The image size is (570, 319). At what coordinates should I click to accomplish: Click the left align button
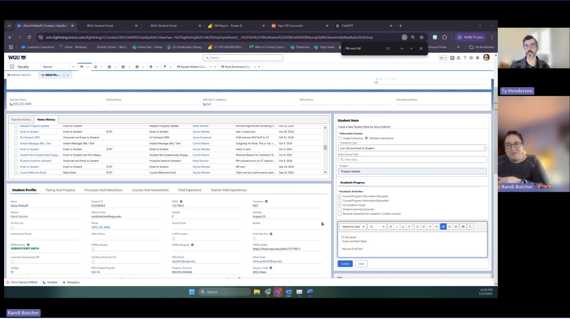click(443, 227)
